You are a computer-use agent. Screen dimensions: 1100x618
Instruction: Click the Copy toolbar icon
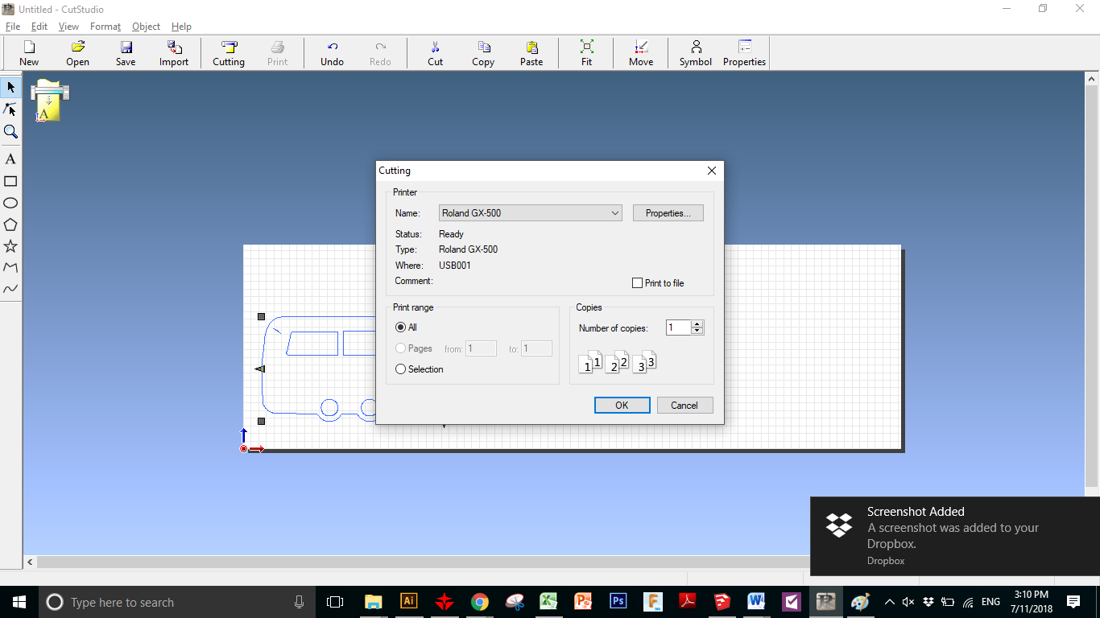click(483, 53)
